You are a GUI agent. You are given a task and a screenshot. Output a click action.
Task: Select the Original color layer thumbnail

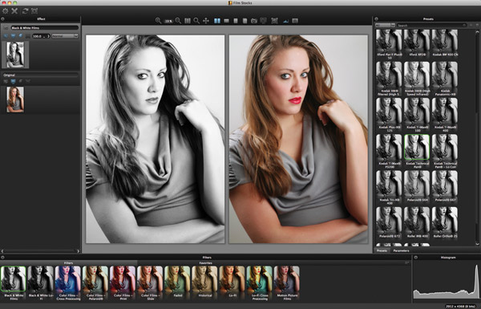pos(15,100)
